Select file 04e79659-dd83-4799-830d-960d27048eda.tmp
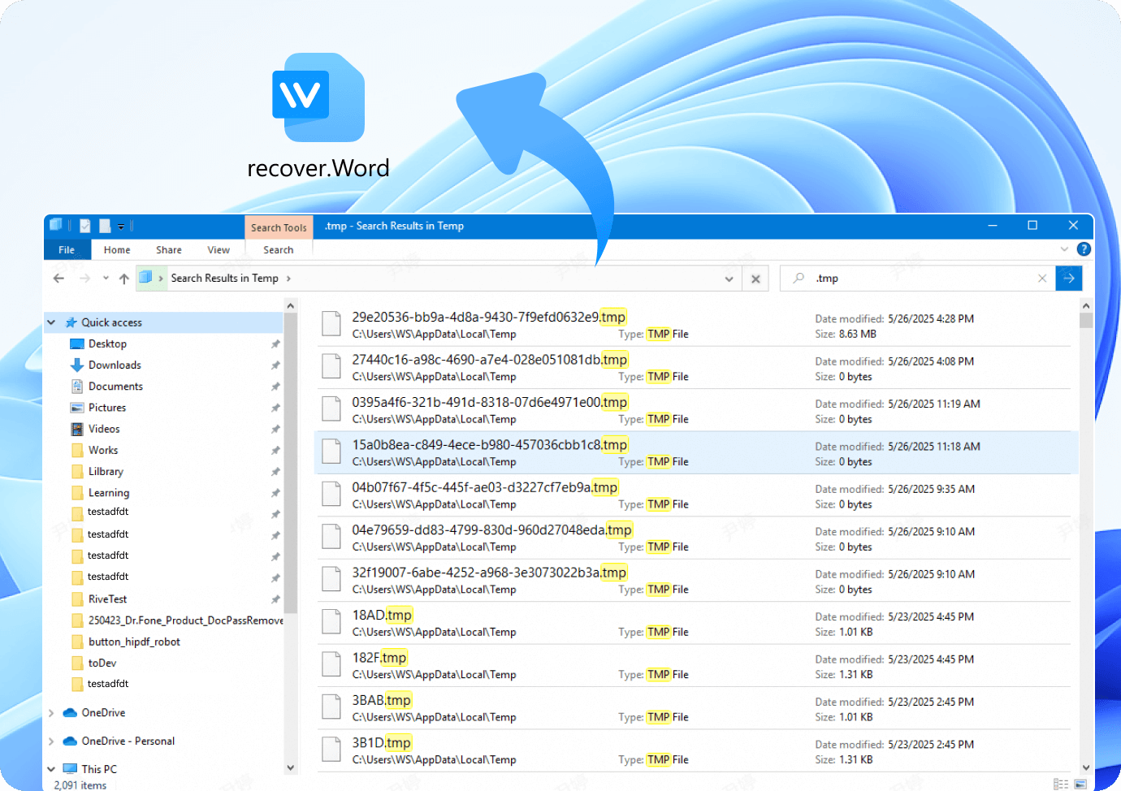The image size is (1121, 791). point(696,538)
